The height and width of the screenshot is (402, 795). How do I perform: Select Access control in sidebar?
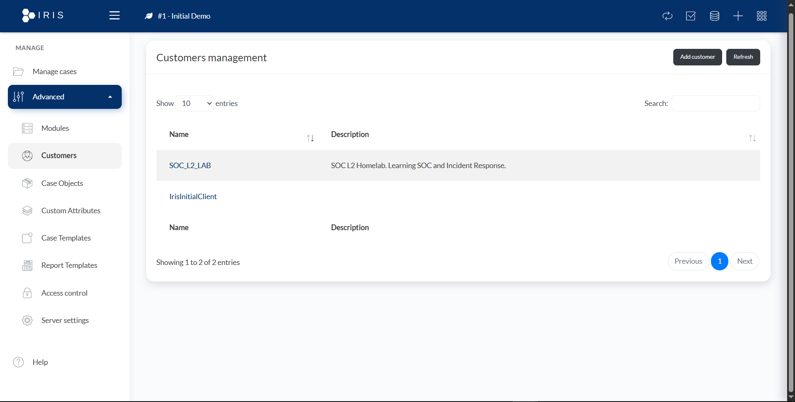point(64,293)
